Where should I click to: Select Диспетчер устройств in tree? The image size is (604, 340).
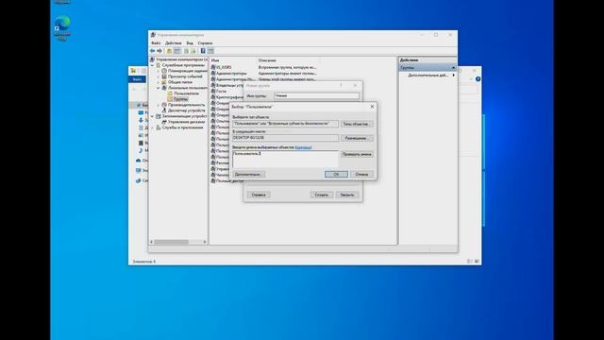click(x=187, y=110)
